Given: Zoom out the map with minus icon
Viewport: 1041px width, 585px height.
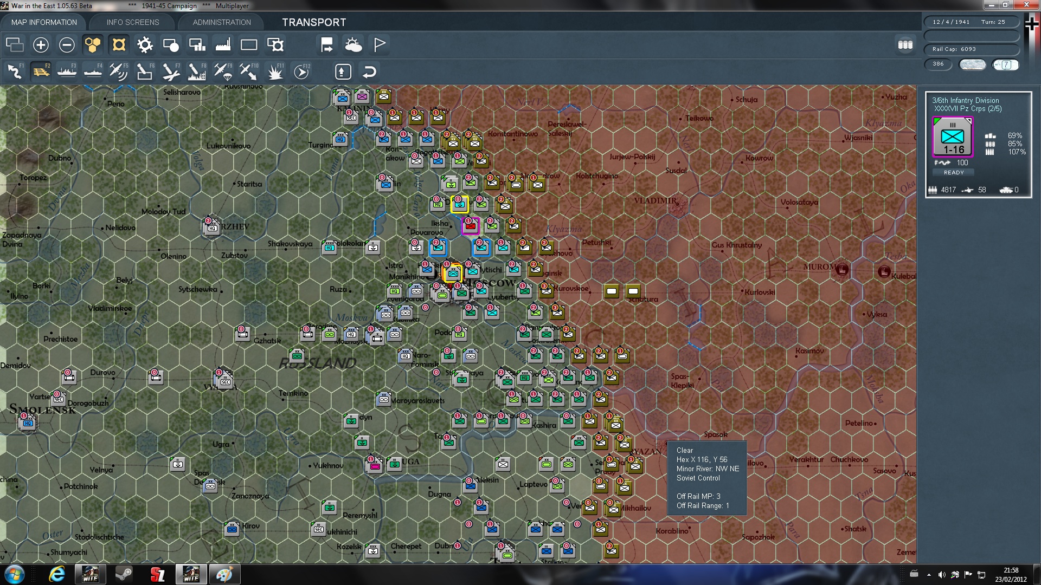Looking at the screenshot, I should pos(67,45).
